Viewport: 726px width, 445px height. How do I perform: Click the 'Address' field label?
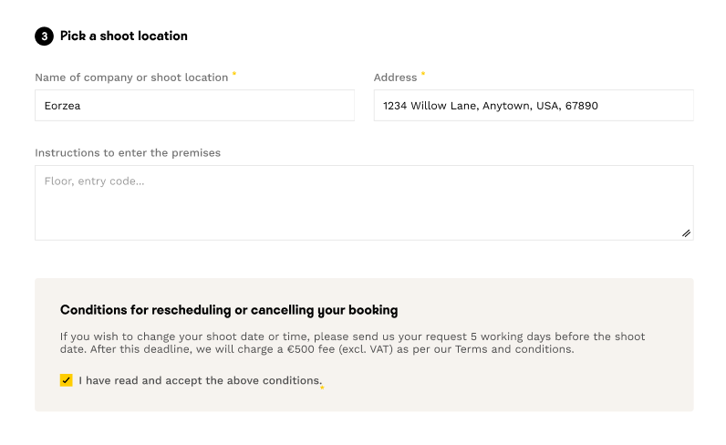coord(395,78)
